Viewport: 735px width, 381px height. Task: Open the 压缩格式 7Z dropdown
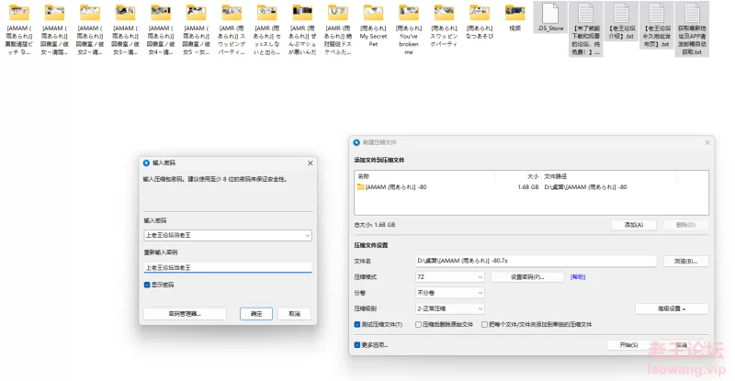(x=449, y=276)
